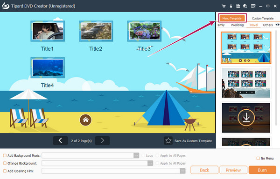The image size is (280, 179).
Task: Click the Title3 flowers video thumbnail
Action: [145, 31]
